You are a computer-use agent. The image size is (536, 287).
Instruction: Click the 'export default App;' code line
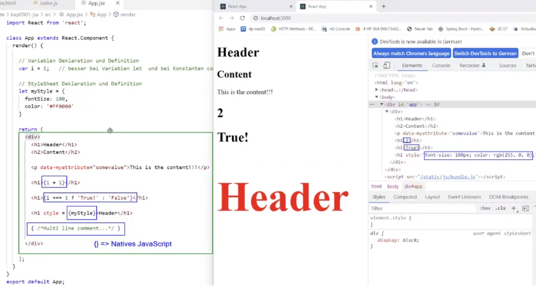35,282
